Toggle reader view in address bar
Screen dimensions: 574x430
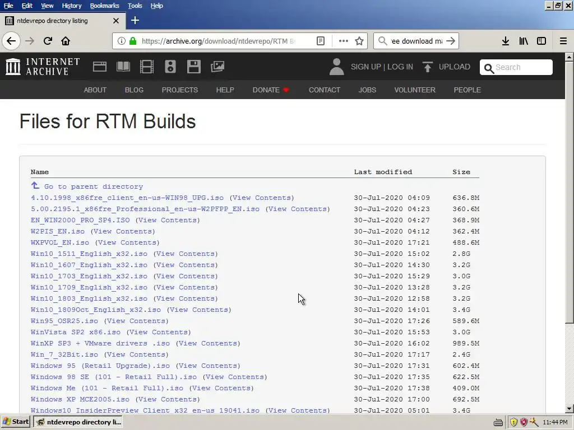pos(320,41)
